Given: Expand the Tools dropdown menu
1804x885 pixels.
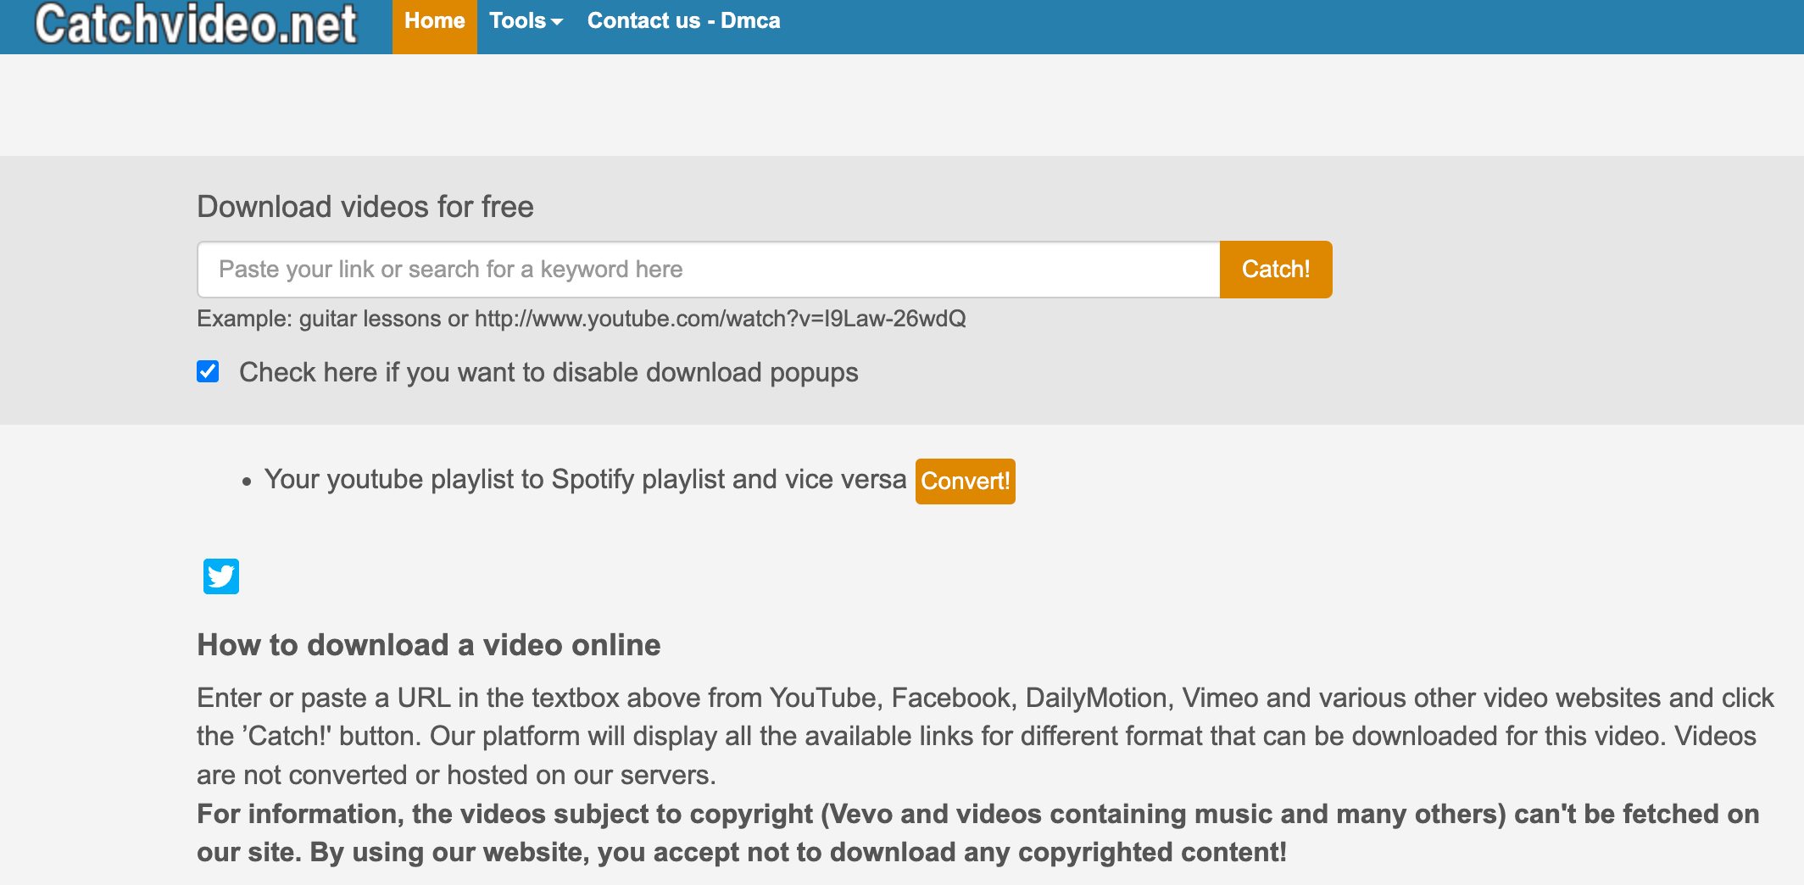Looking at the screenshot, I should click(x=526, y=21).
